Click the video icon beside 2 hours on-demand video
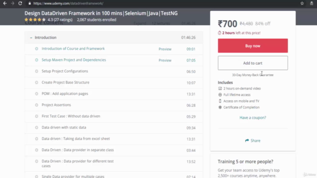This screenshot has height=178, width=317. tap(220, 89)
